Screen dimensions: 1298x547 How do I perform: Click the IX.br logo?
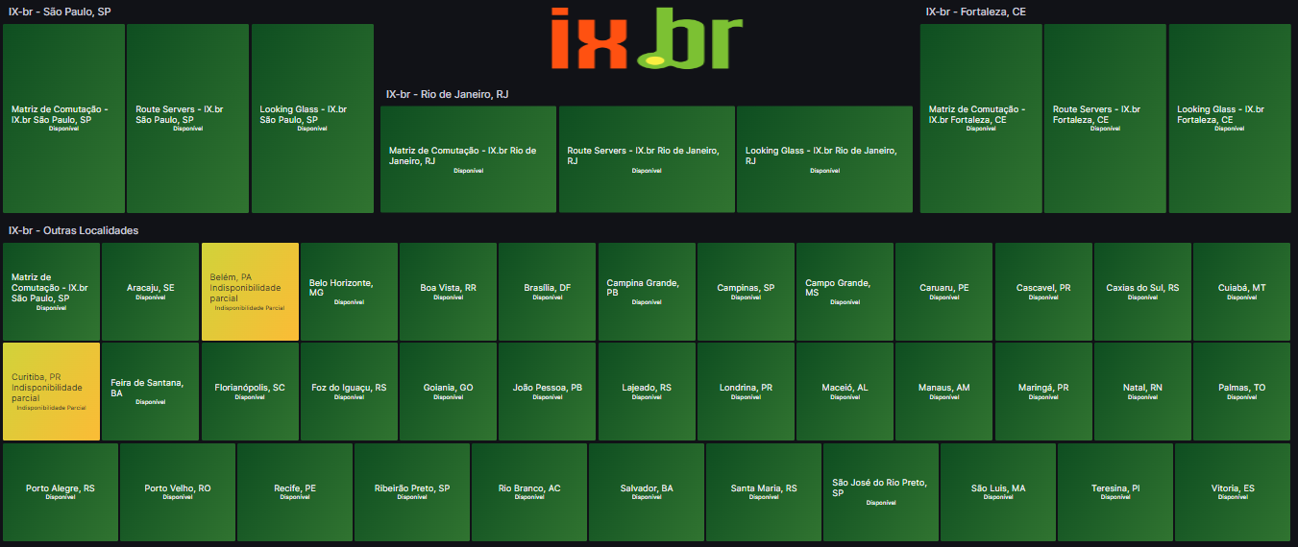point(648,38)
